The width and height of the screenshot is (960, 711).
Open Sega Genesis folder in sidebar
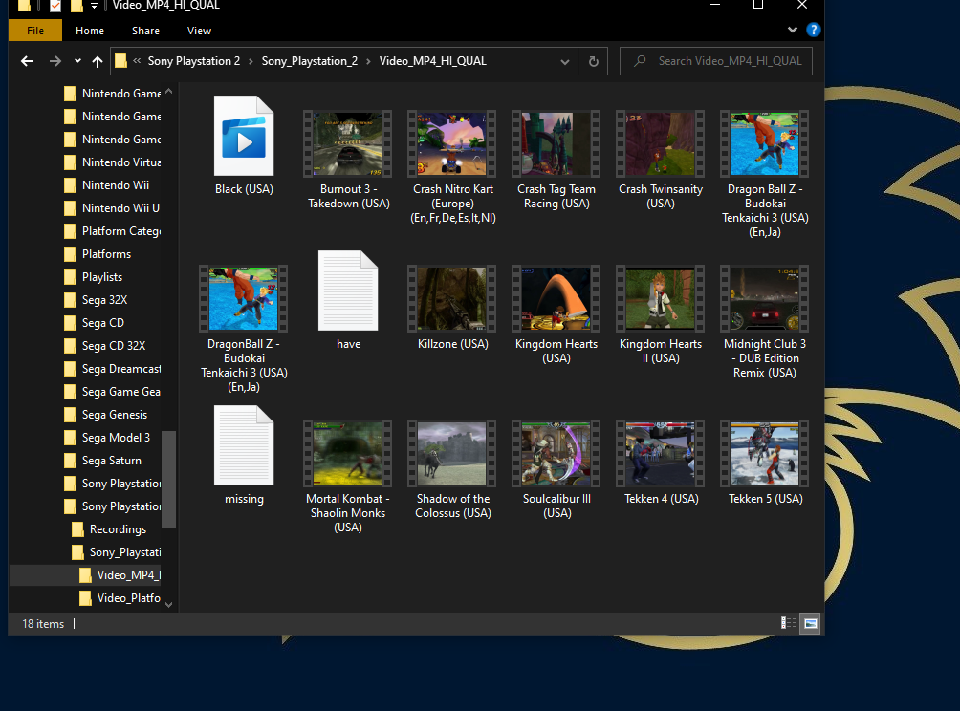[106, 415]
